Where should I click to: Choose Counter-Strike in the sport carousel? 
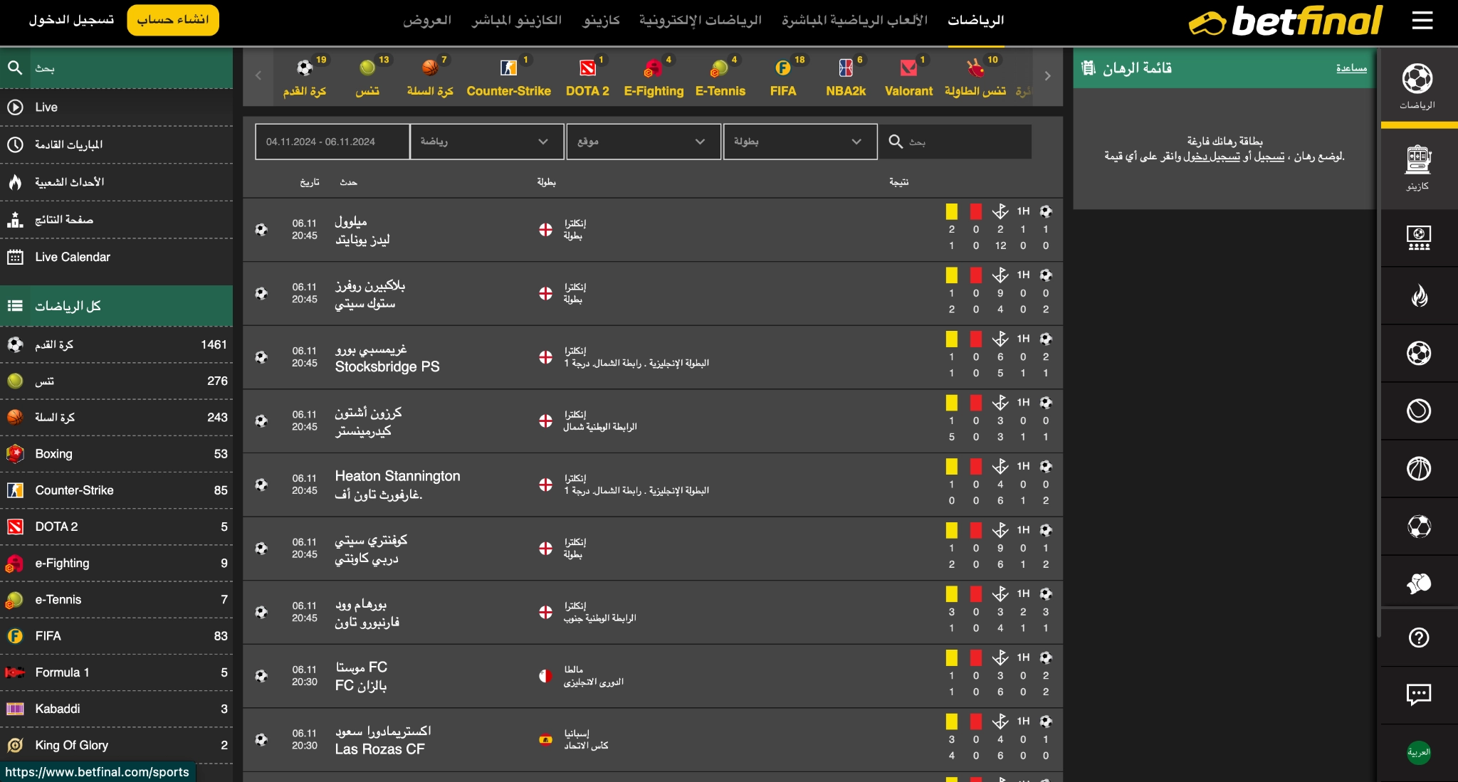pos(508,78)
